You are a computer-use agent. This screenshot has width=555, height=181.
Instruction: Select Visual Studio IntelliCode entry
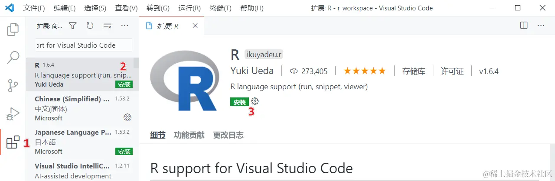(82, 170)
